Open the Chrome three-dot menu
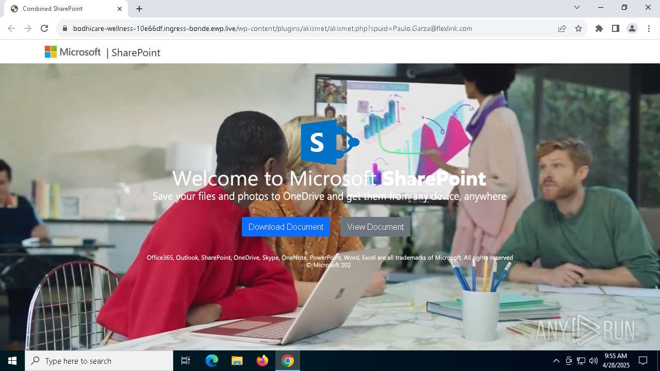The image size is (660, 371). point(649,28)
